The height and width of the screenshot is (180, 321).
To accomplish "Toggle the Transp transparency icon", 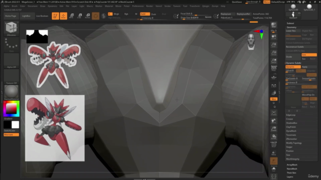I will (274, 153).
